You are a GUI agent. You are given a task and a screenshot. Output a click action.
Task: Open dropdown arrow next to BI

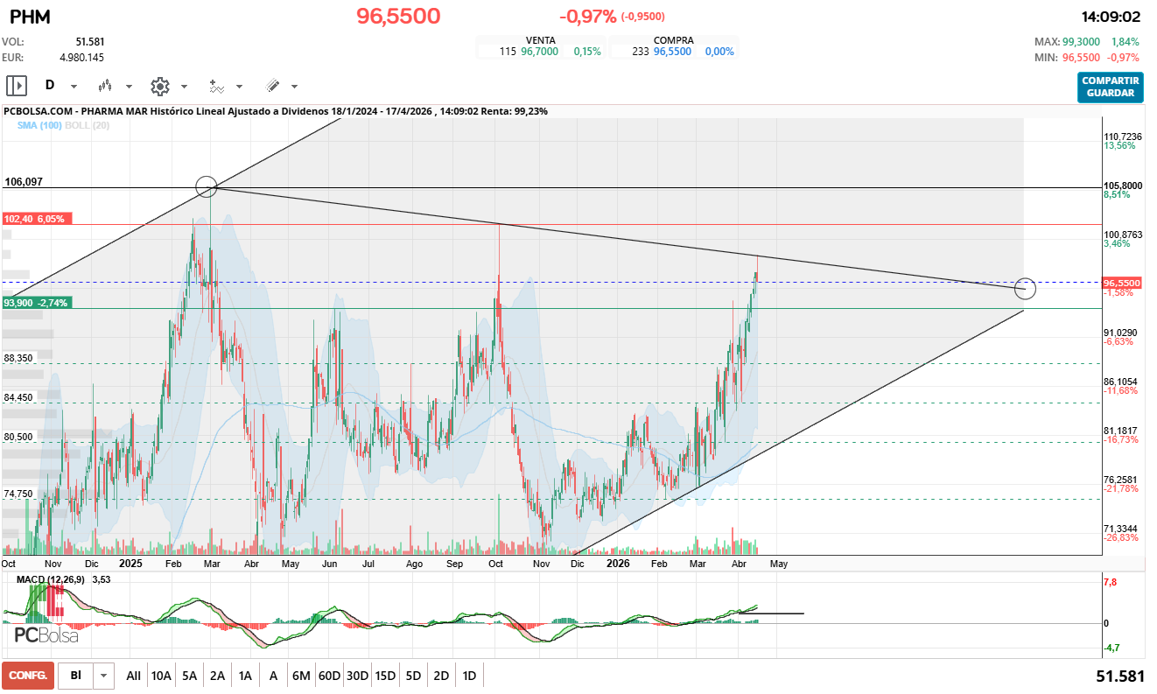[104, 676]
